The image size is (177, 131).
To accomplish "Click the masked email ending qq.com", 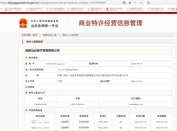I will click(x=136, y=104).
